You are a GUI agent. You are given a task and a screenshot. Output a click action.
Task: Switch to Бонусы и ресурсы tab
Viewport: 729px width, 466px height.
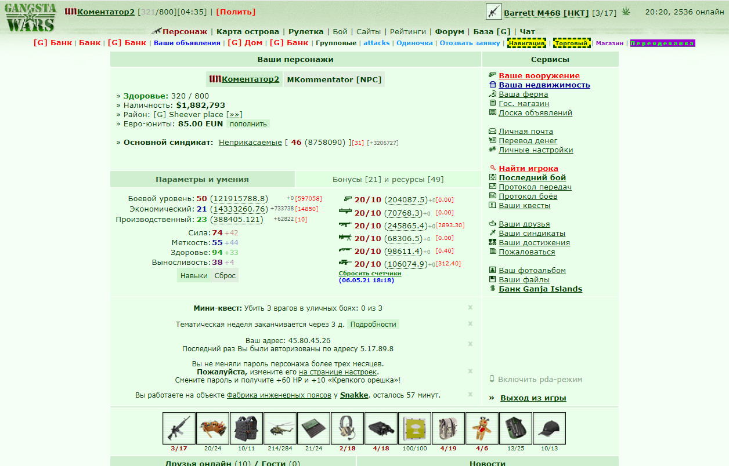(x=388, y=180)
